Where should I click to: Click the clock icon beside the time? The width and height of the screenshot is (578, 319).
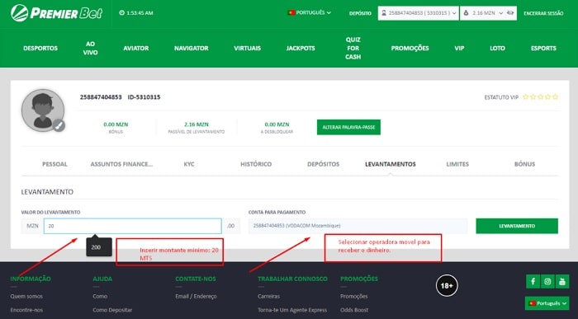pos(121,13)
